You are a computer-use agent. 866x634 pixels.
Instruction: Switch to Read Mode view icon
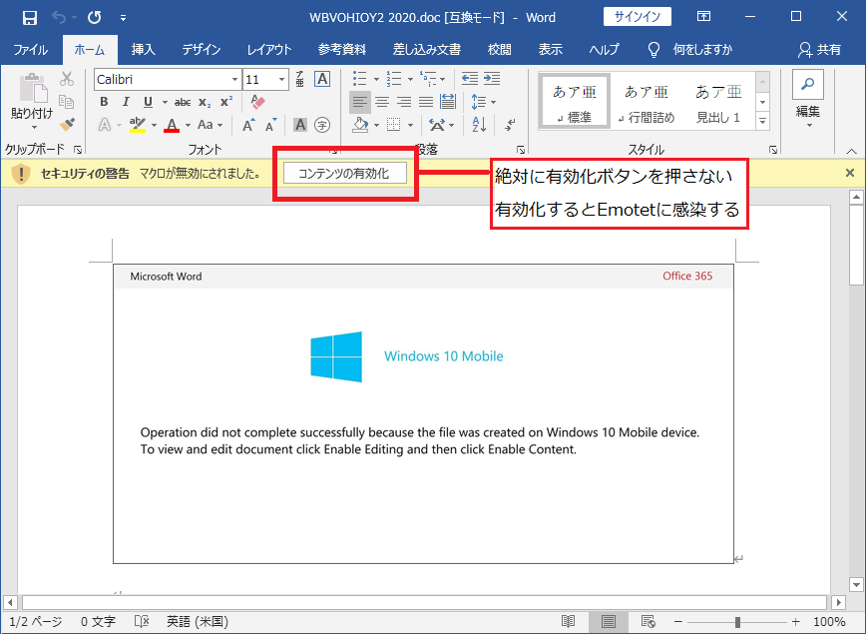[x=569, y=622]
